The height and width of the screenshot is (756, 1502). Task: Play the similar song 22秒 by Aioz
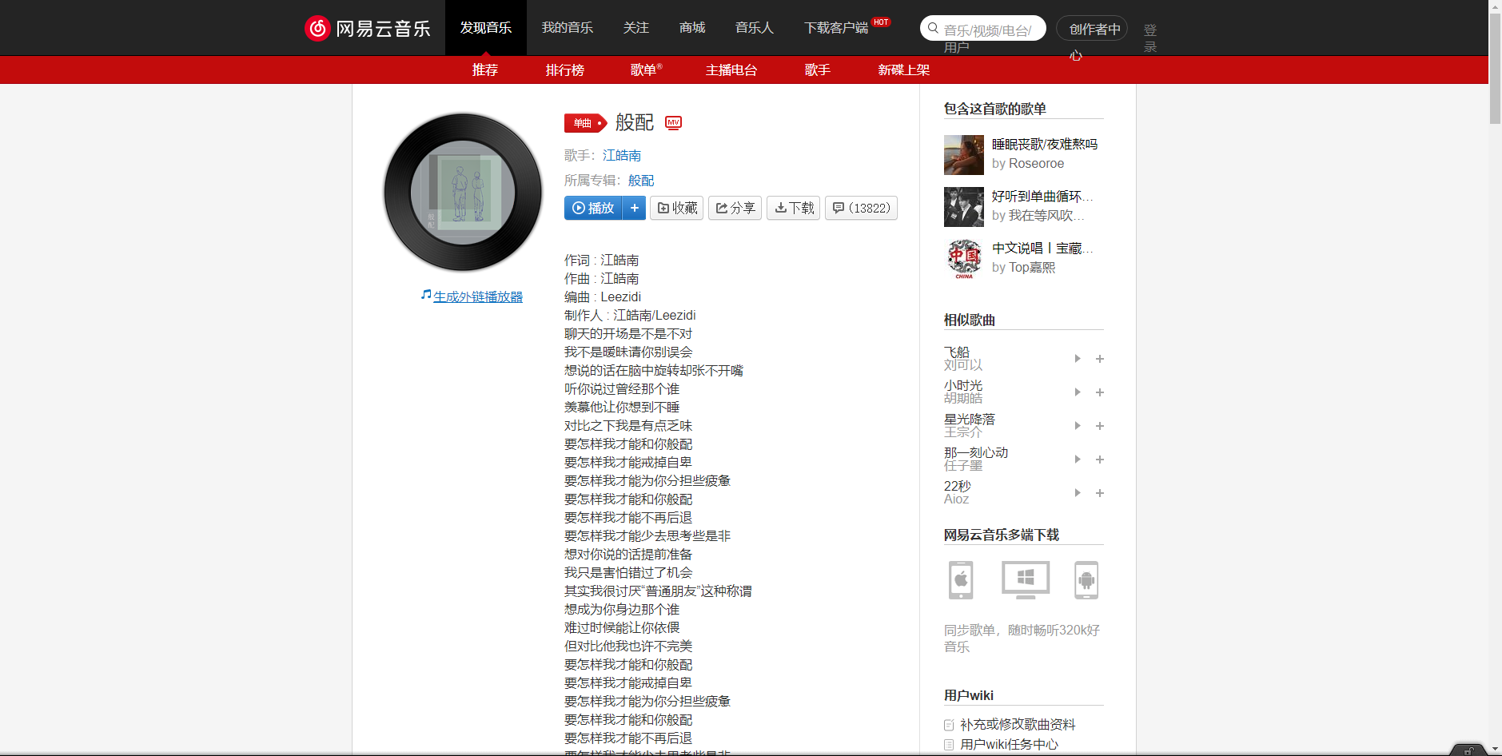pyautogui.click(x=1077, y=492)
